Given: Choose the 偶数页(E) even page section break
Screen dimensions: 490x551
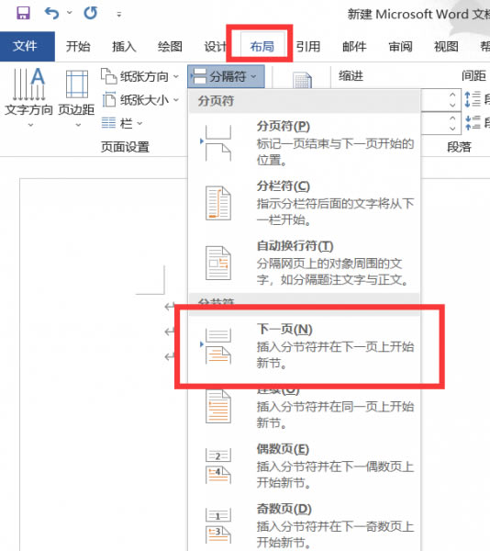Looking at the screenshot, I should click(304, 466).
